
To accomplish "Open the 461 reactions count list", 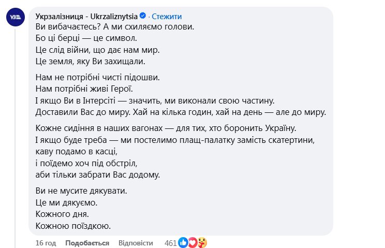I will click(170, 243).
